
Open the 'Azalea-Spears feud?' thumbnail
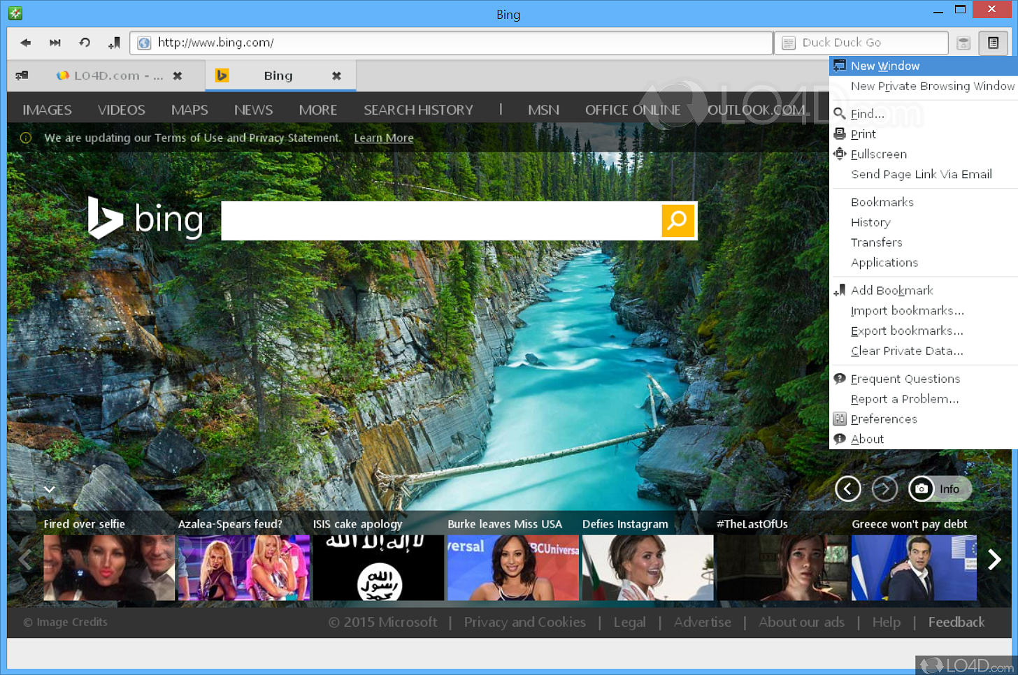click(x=244, y=567)
